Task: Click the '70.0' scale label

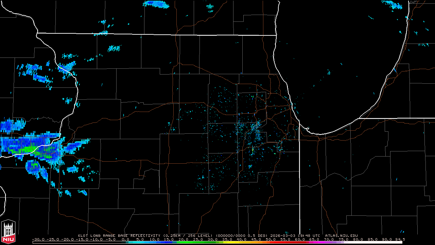Action: tap(330, 239)
